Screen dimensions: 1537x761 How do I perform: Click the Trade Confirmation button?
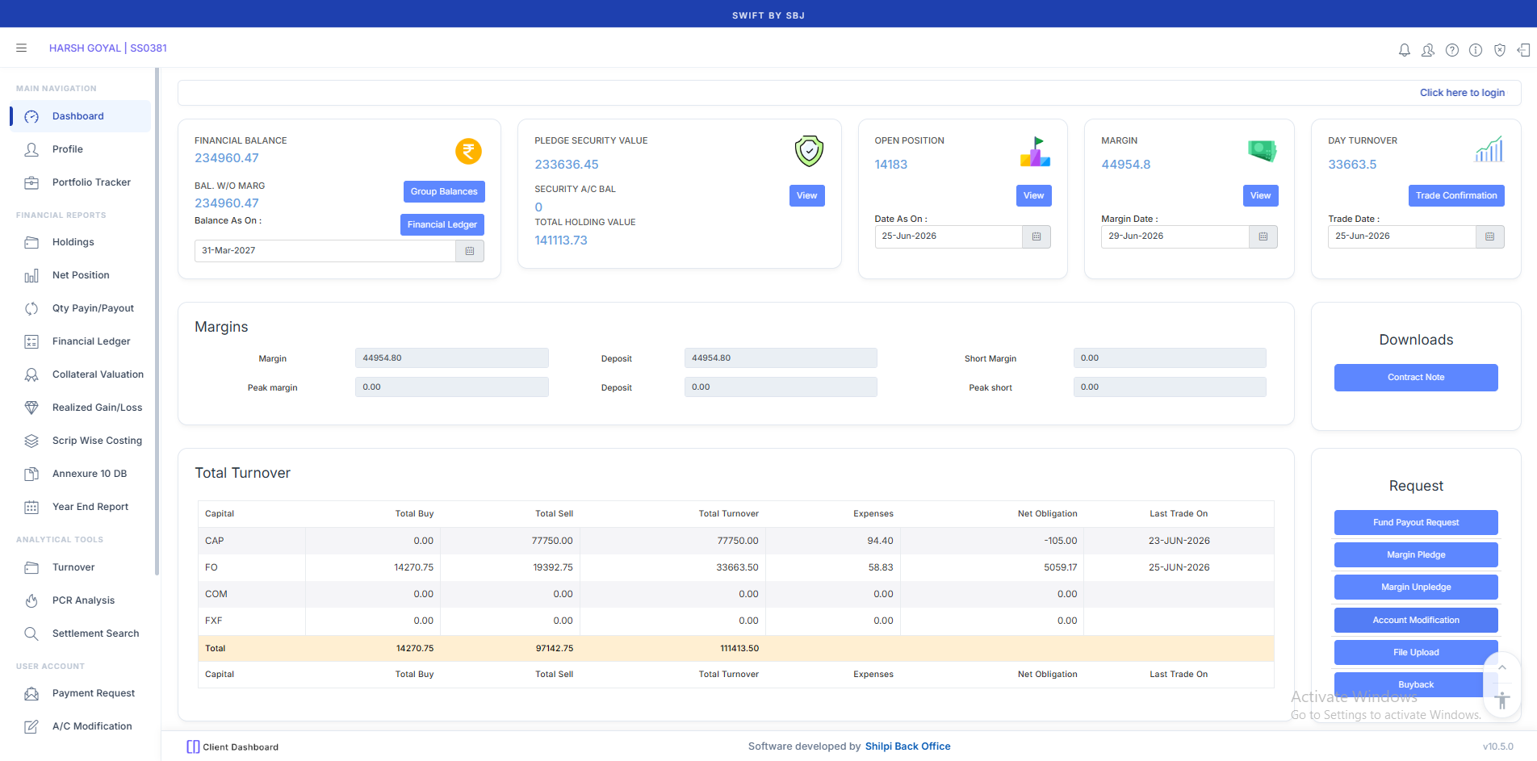point(1456,196)
